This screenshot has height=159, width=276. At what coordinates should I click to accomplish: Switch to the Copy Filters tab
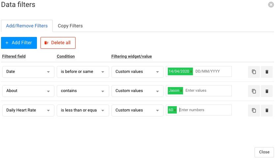(x=70, y=26)
